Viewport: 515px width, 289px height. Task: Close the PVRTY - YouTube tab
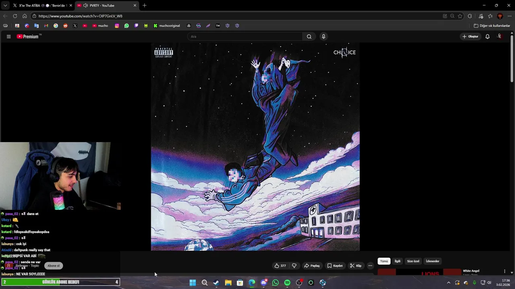[x=135, y=6]
